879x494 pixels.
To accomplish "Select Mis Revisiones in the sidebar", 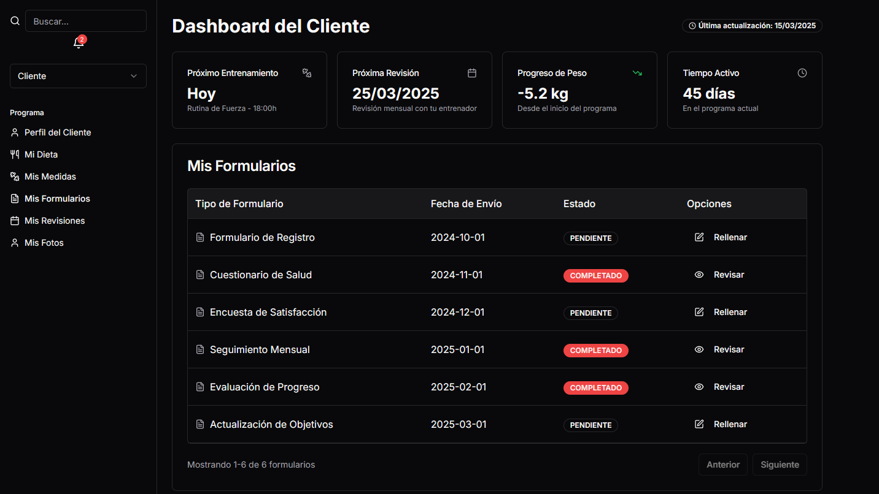I will coord(55,221).
